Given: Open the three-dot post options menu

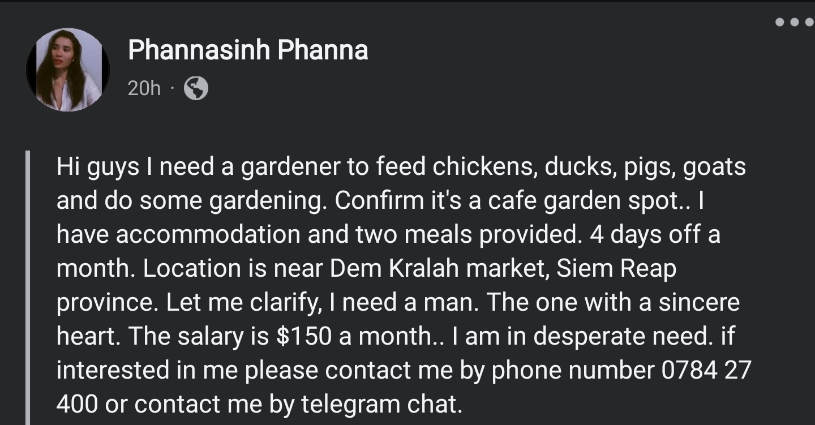Looking at the screenshot, I should click(x=794, y=23).
